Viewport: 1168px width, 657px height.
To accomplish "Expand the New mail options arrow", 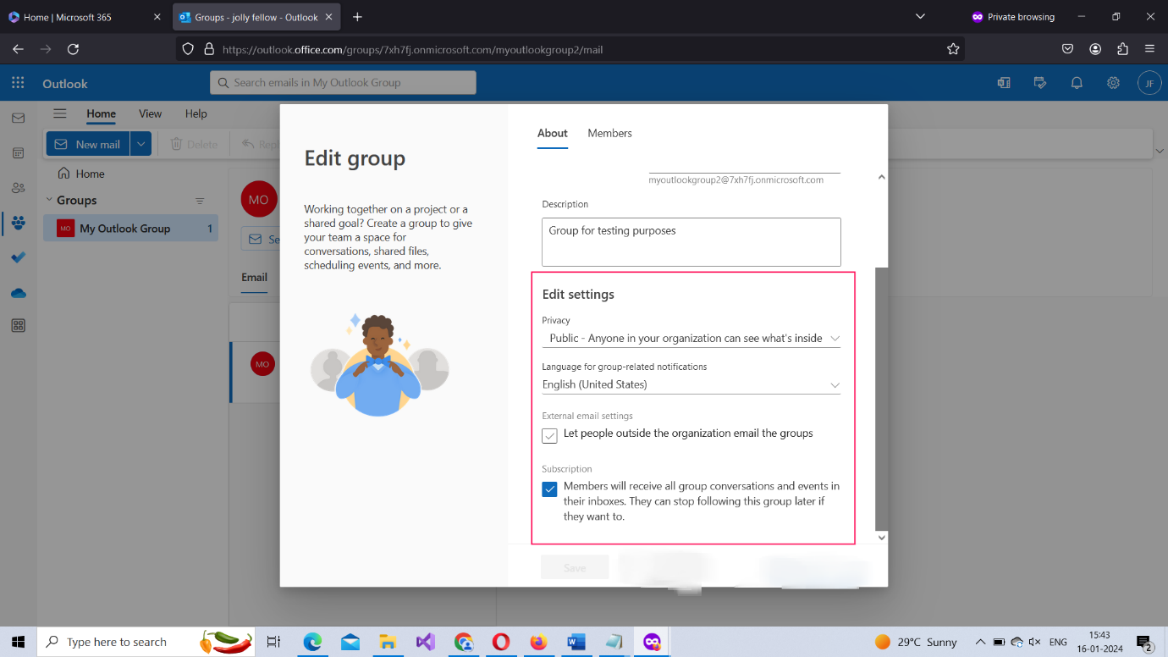I will point(141,145).
